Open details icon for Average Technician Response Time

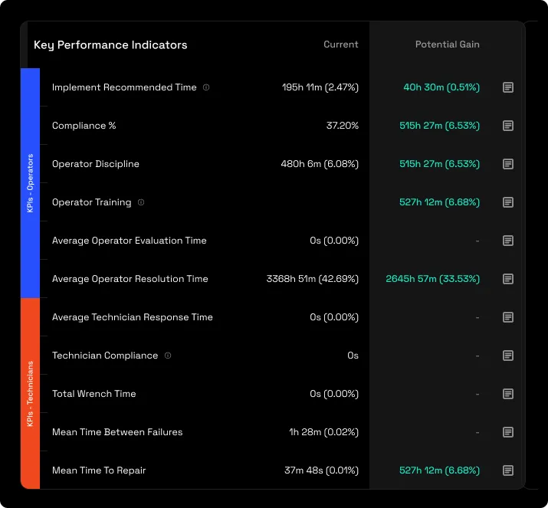[508, 317]
